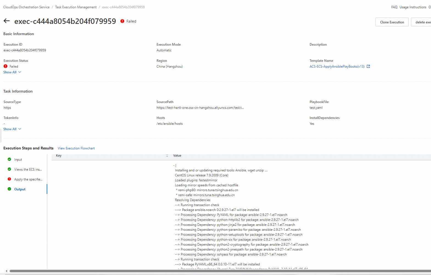
Task: Click the Value column header
Action: click(177, 155)
